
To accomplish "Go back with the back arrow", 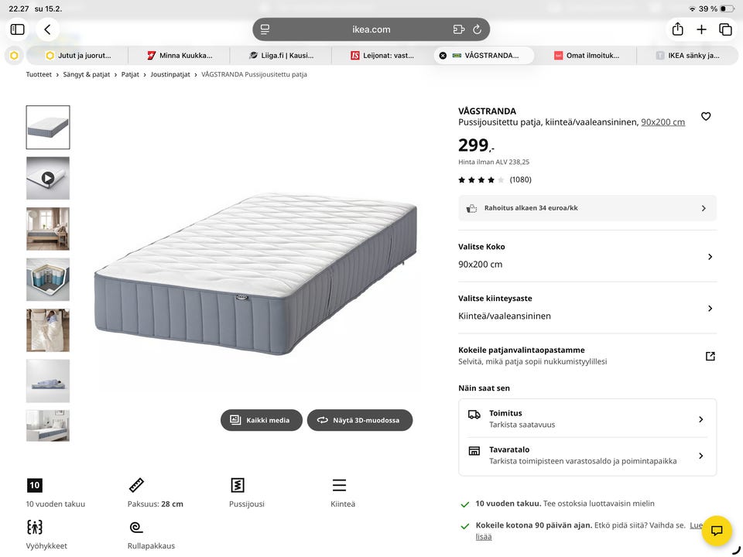I will click(x=47, y=29).
